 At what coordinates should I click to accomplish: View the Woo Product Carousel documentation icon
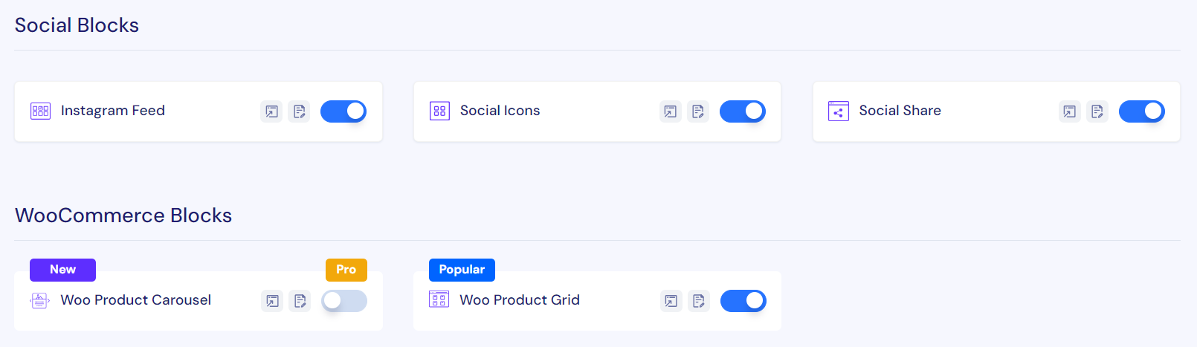(300, 301)
